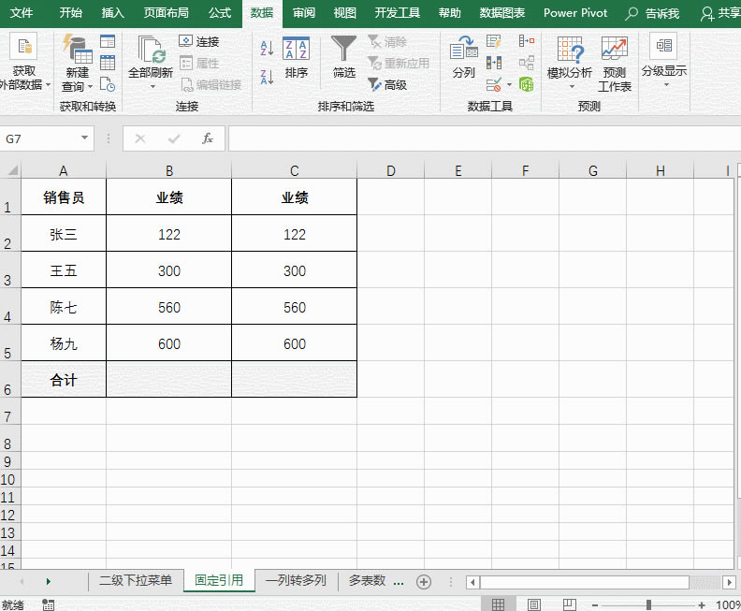
Task: Add a new sheet with plus button
Action: click(424, 581)
